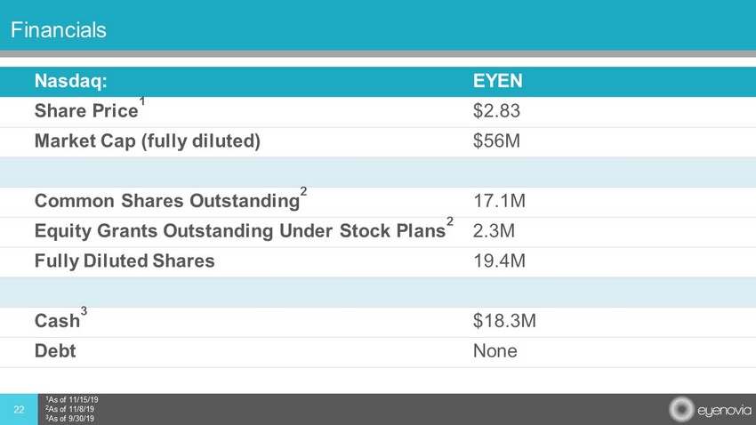This screenshot has width=756, height=425.
Task: Click the footnote As of 9/30/19
Action: 71,418
